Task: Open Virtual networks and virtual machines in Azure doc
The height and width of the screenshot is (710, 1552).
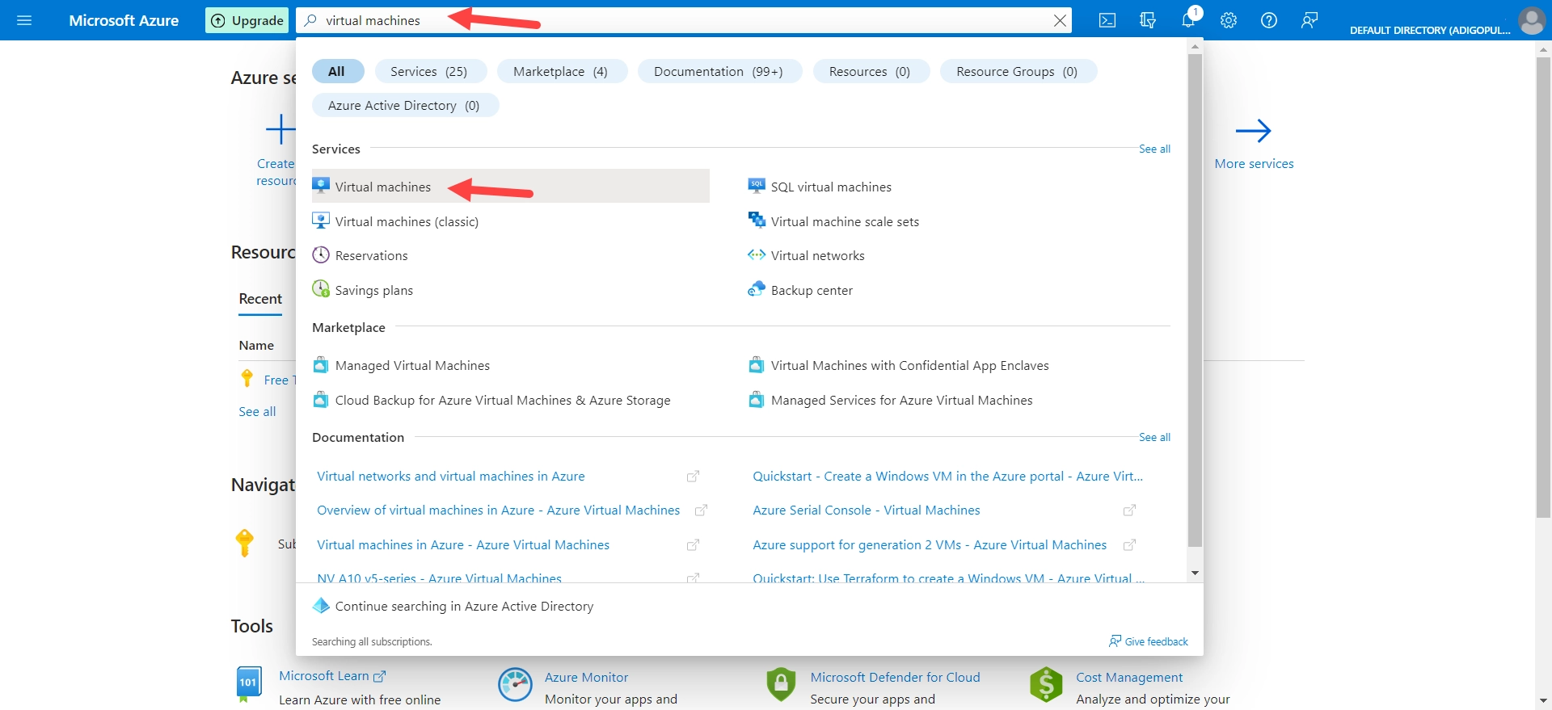Action: click(x=451, y=477)
